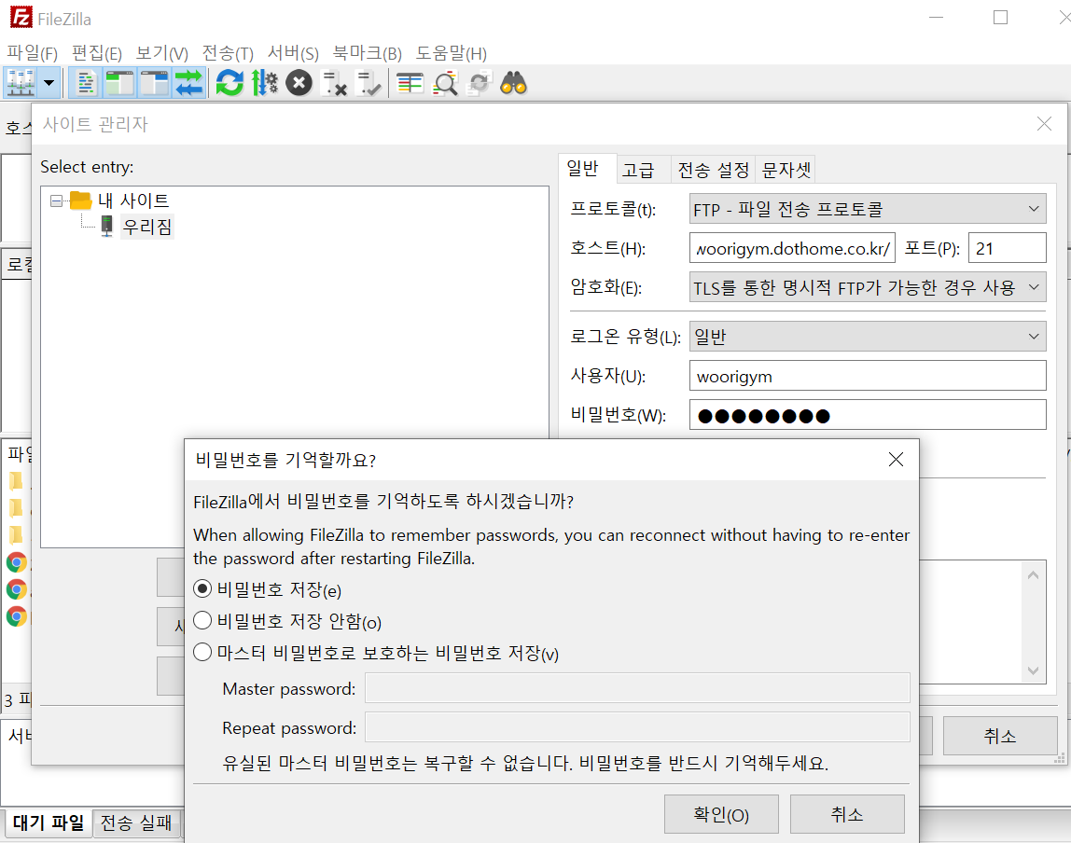Select the 비밀번호 저장 안함 radio option
The width and height of the screenshot is (1071, 843).
(x=202, y=620)
